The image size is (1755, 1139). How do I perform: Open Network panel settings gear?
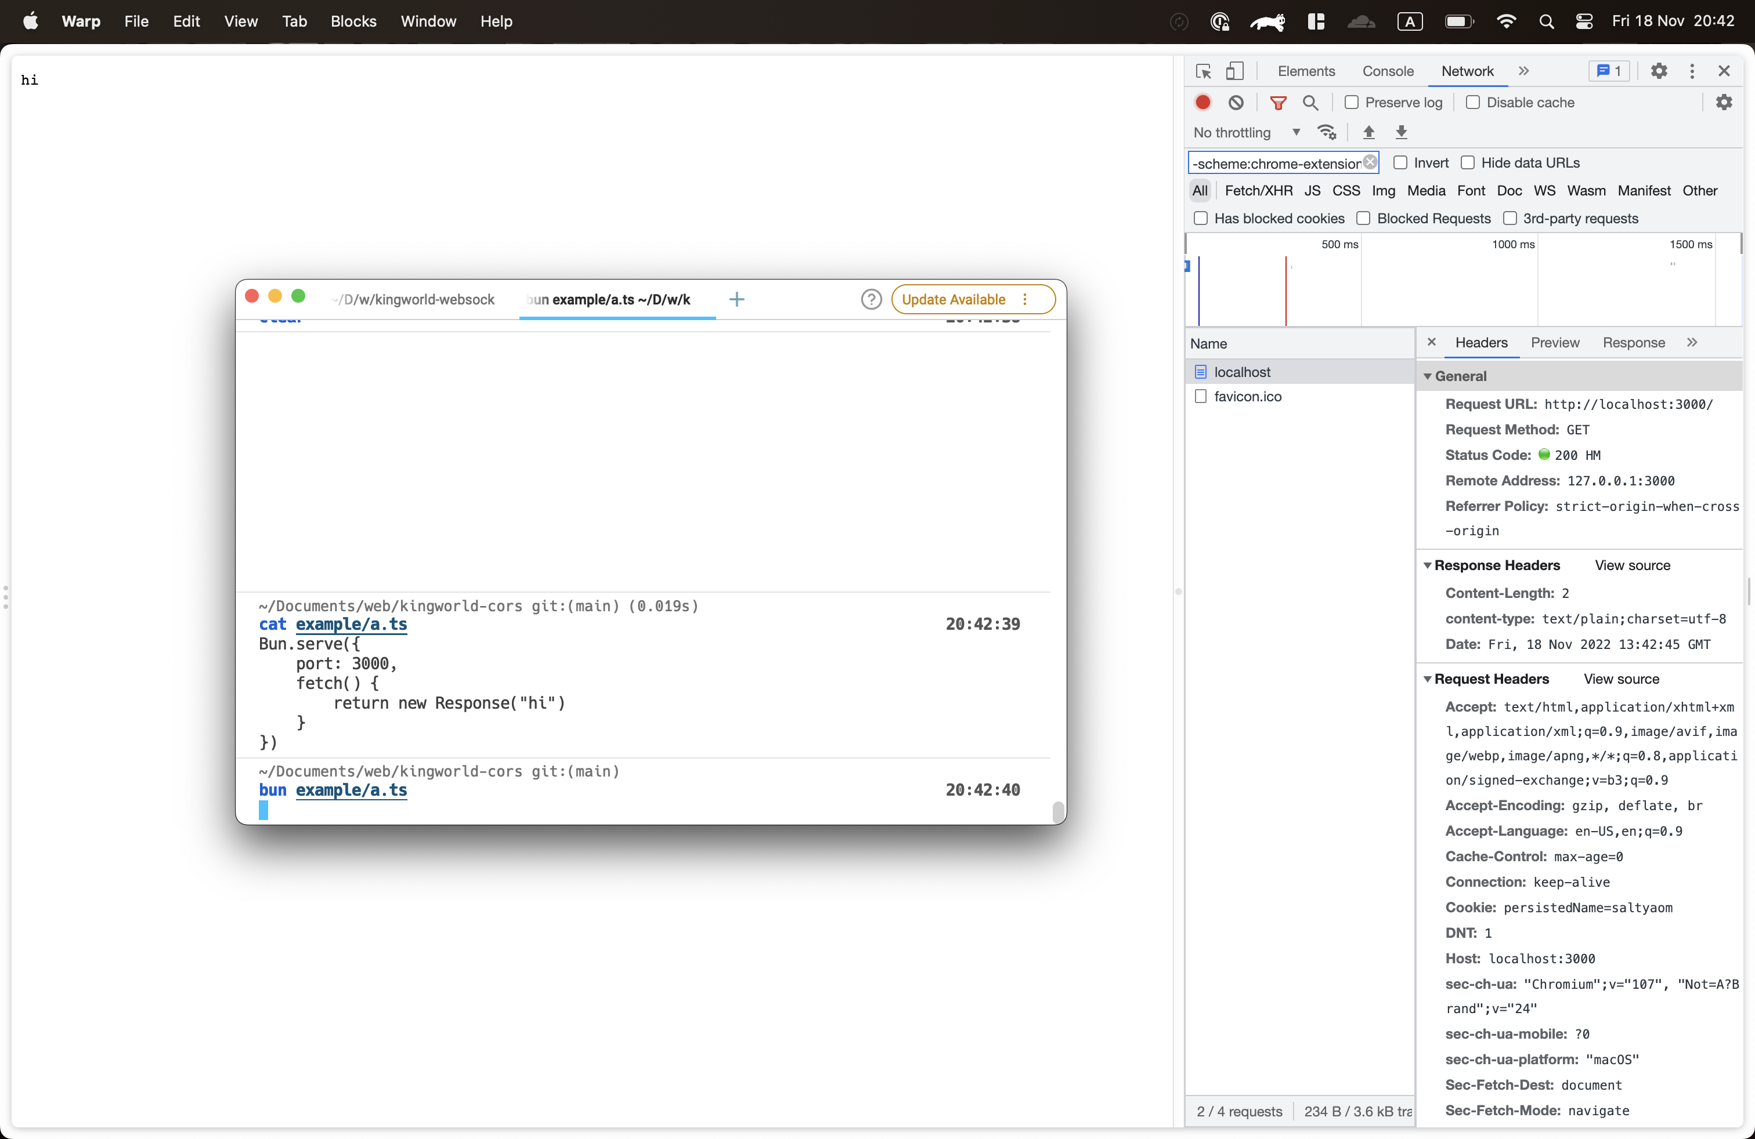click(1723, 103)
